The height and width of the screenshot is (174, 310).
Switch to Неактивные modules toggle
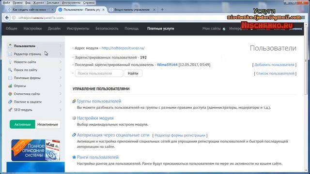click(x=47, y=124)
